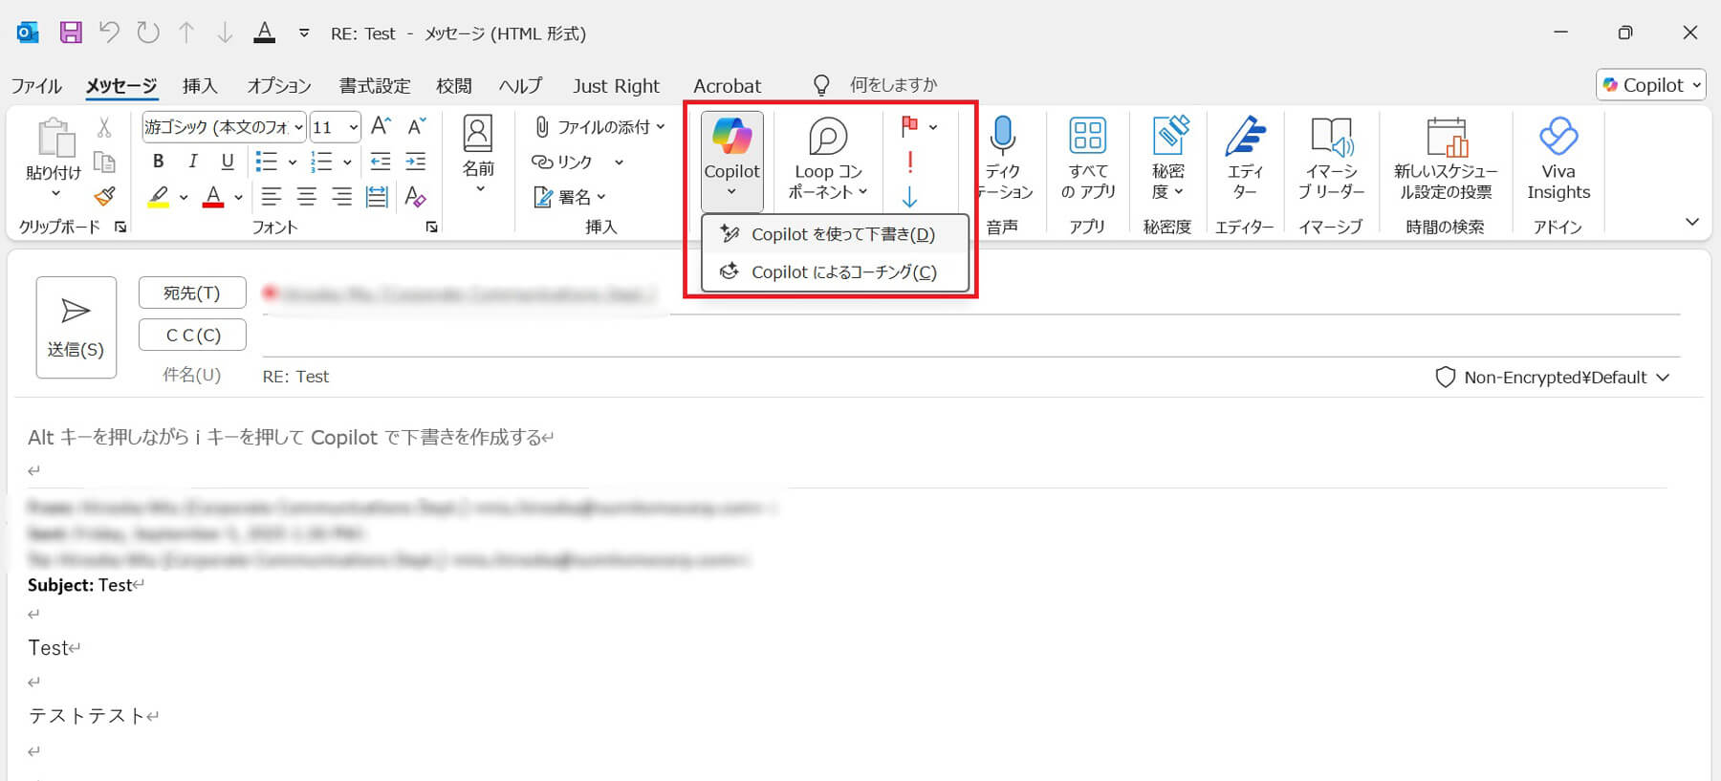Click the New Scheduling Poll icon

click(1445, 140)
